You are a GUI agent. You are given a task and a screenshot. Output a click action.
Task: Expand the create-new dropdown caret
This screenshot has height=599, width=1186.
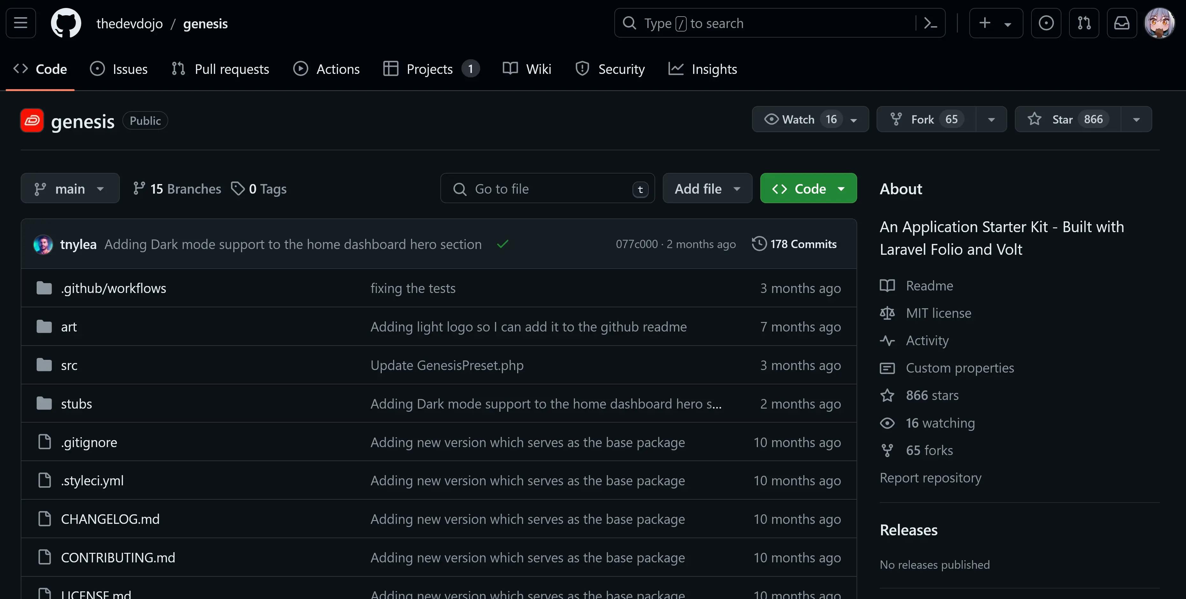[x=1007, y=25]
